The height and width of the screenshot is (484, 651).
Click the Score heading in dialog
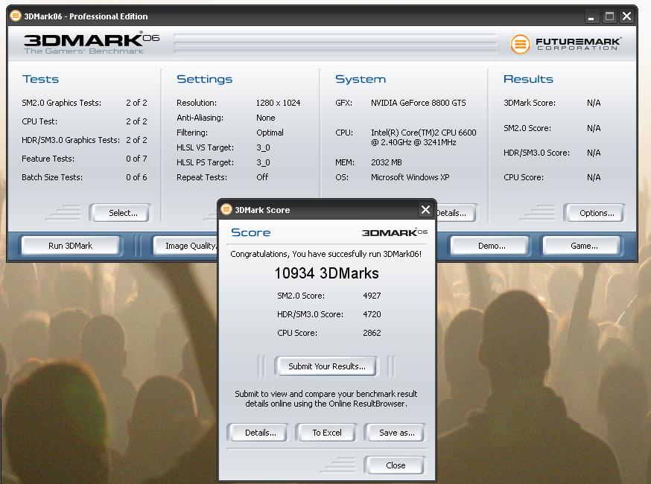(250, 232)
